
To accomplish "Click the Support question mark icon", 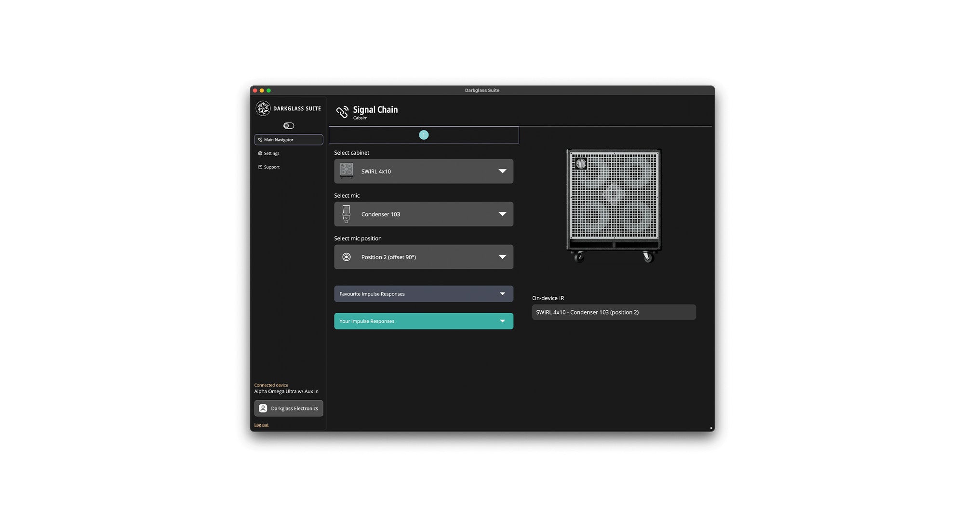I will point(260,167).
